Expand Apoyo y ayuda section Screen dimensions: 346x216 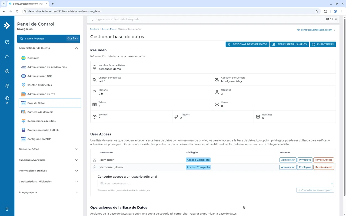coord(49,192)
